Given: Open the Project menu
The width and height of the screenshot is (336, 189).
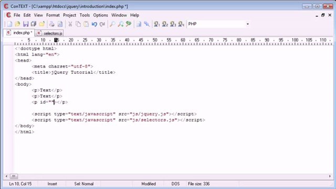Looking at the screenshot, I should tap(70, 15).
